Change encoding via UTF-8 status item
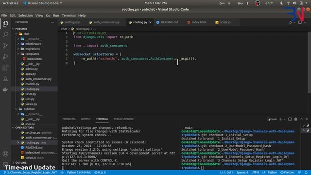Image resolution: width=311 pixels, height=175 pixels. tap(255, 173)
